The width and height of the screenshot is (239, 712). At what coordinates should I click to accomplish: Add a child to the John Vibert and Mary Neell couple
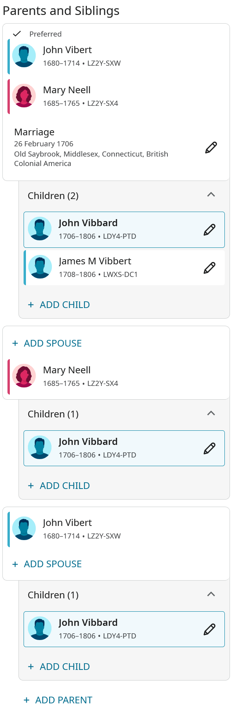[x=59, y=305]
